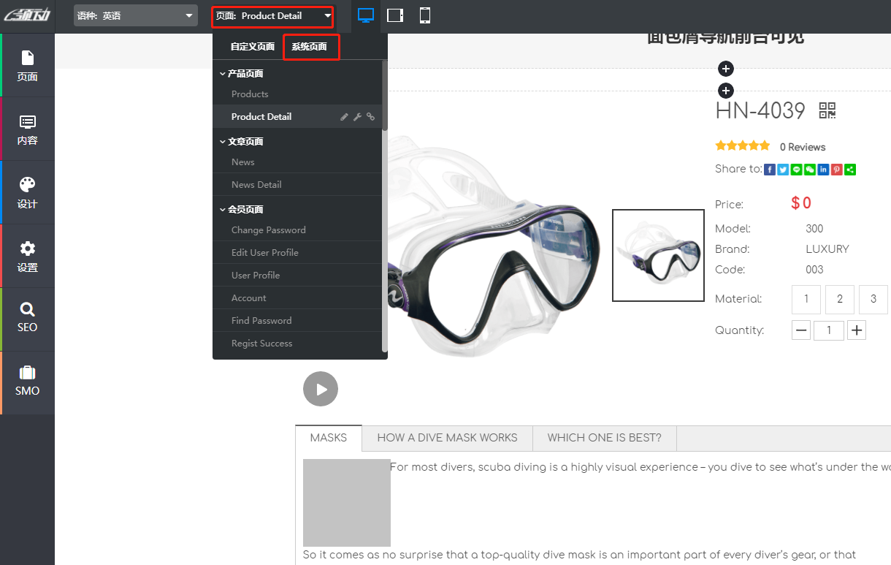Select the WHICH ONE IS BEST? tab
The width and height of the screenshot is (891, 565).
tap(605, 438)
